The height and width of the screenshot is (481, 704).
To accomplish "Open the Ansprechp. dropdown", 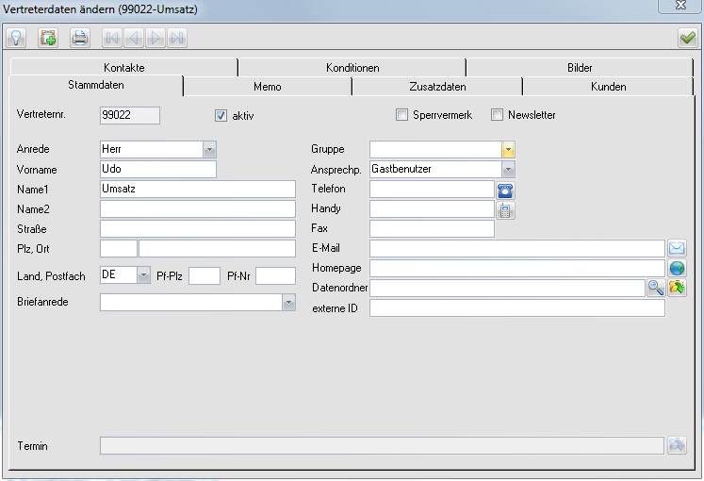I will (508, 170).
